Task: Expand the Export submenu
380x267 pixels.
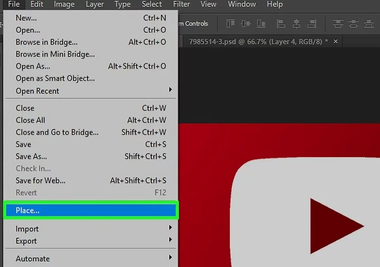Action: pos(91,241)
